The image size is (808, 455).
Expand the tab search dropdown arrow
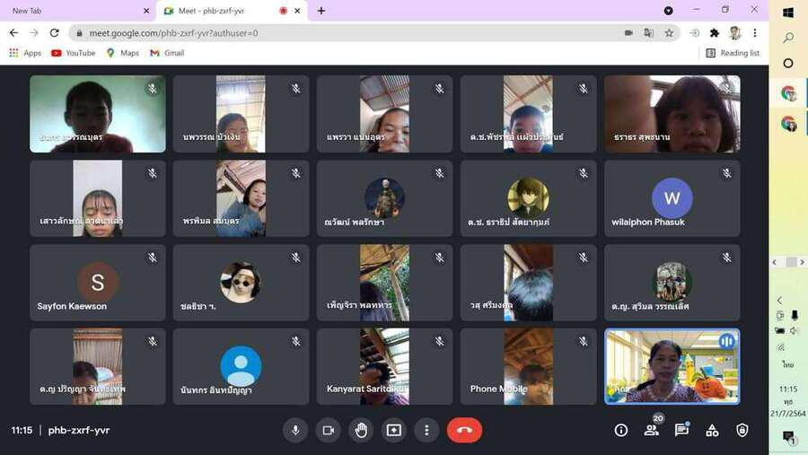(668, 11)
